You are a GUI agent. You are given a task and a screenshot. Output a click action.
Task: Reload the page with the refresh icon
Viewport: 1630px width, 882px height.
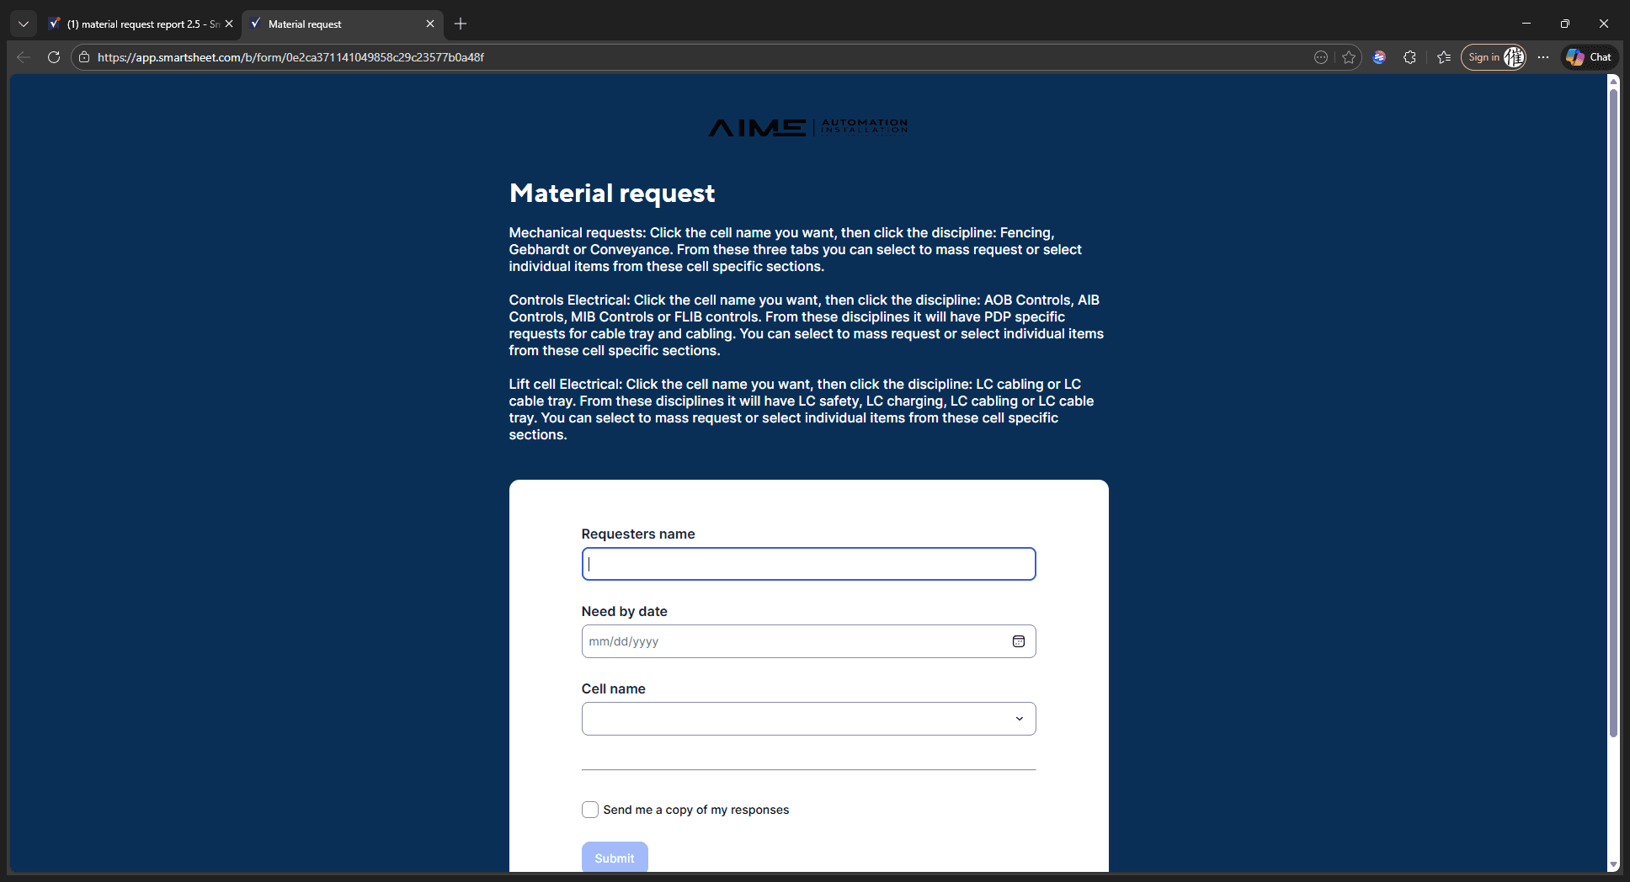54,57
